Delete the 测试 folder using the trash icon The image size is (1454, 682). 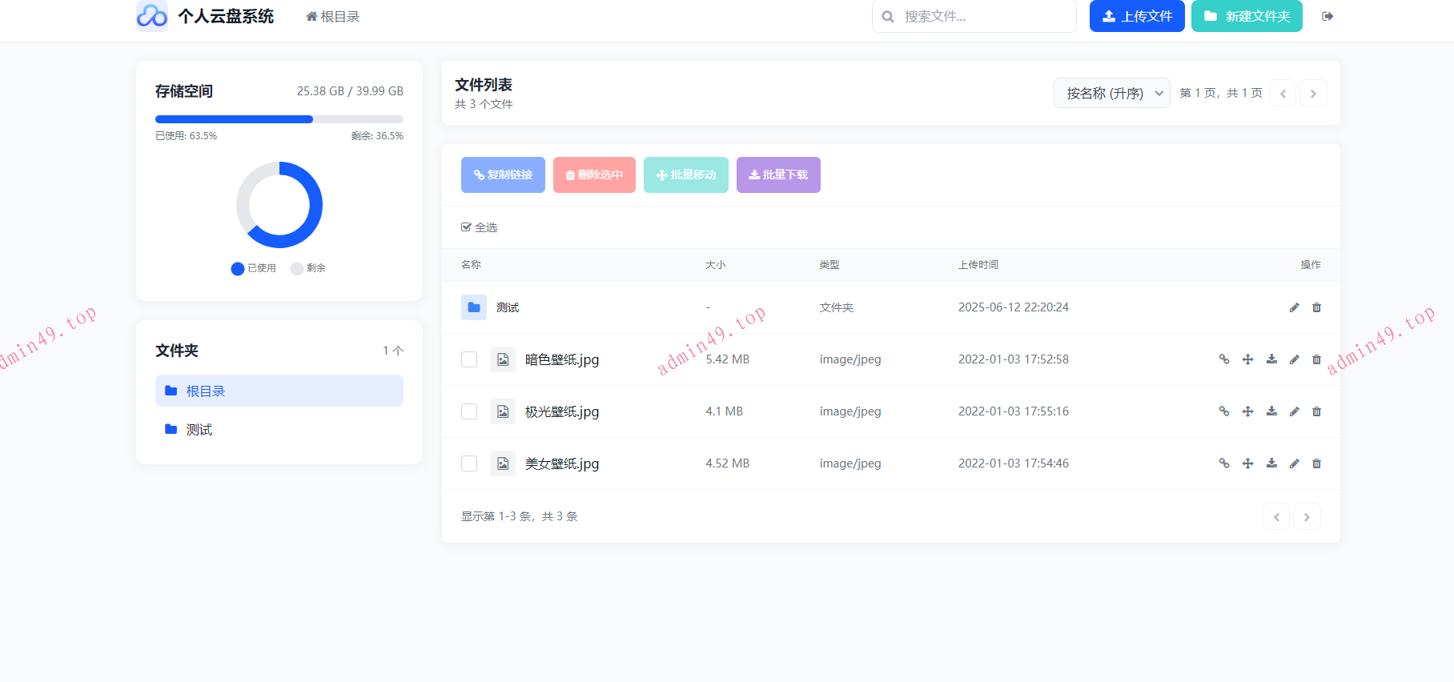click(x=1316, y=307)
